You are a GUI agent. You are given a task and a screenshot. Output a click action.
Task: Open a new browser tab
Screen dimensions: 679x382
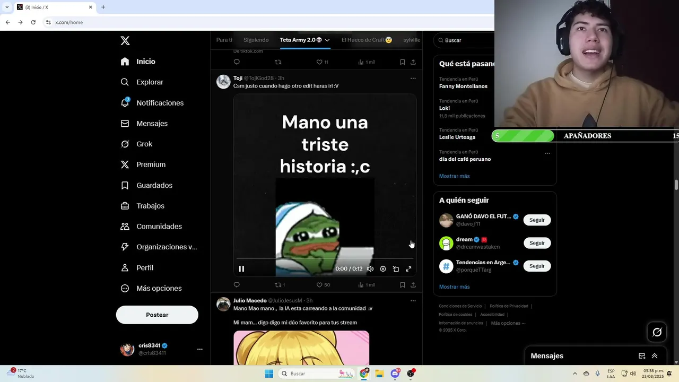[103, 7]
